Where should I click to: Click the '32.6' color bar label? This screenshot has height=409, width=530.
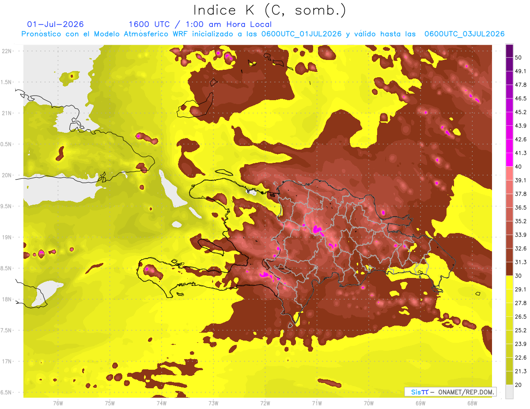521,249
